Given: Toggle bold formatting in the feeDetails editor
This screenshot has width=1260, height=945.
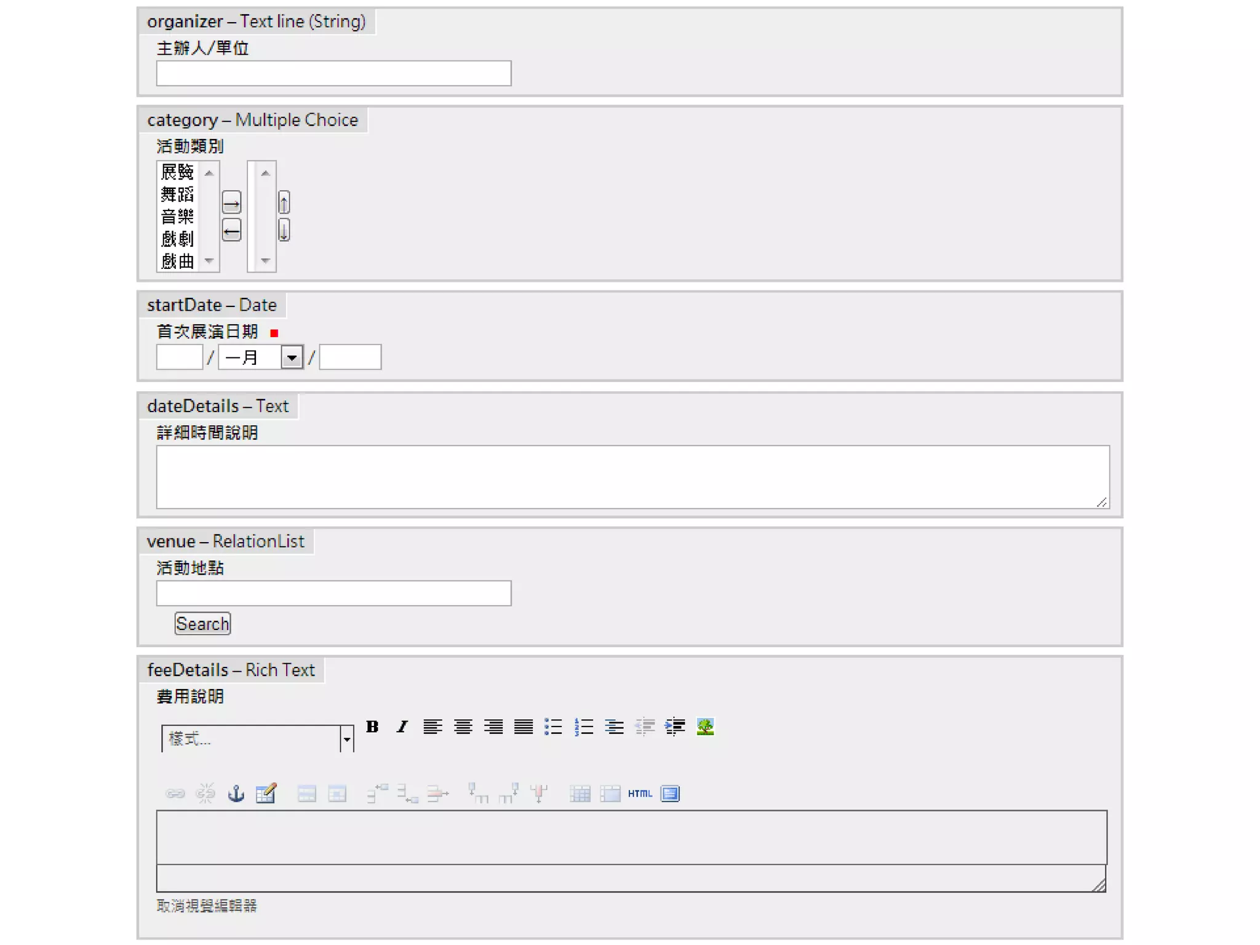Looking at the screenshot, I should (372, 727).
